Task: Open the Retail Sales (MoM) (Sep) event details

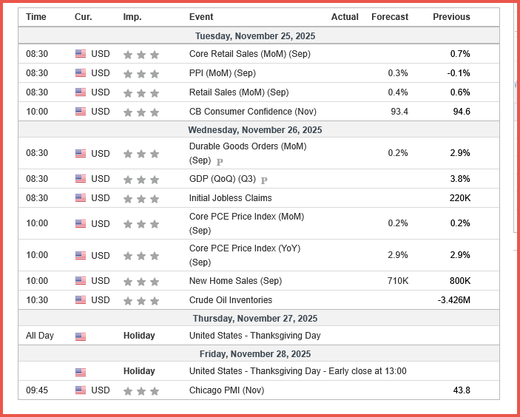Action: pos(239,92)
